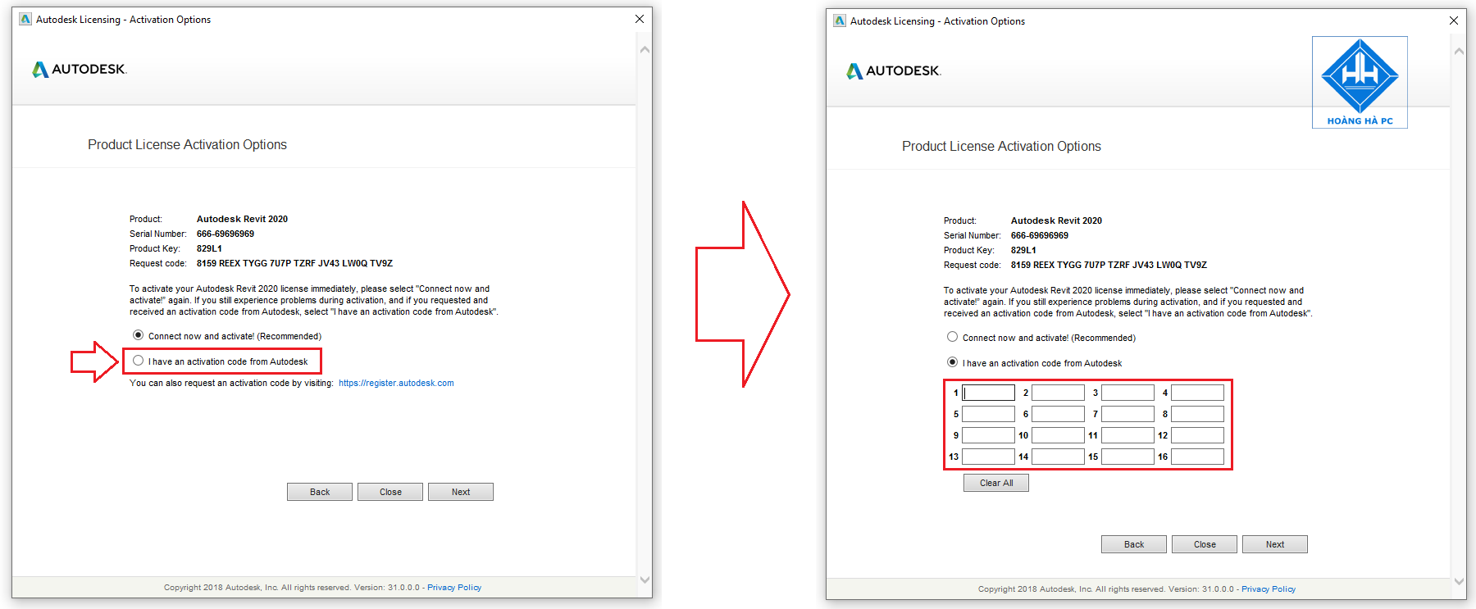This screenshot has width=1476, height=609.
Task: Focus activation code field 7
Action: 1127,414
